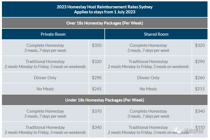Viewport: 210px width, 140px height.
Task: Click under 18s private Traditional Homestay cell
Action: (x=45, y=130)
